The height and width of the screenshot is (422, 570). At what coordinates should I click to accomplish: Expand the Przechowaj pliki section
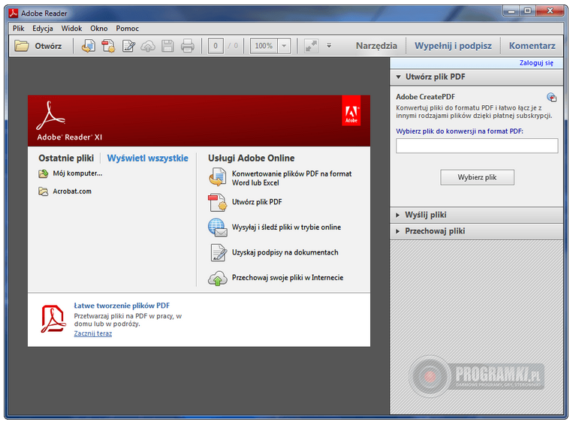pos(398,231)
